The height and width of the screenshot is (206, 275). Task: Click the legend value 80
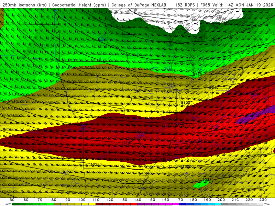coord(54,200)
